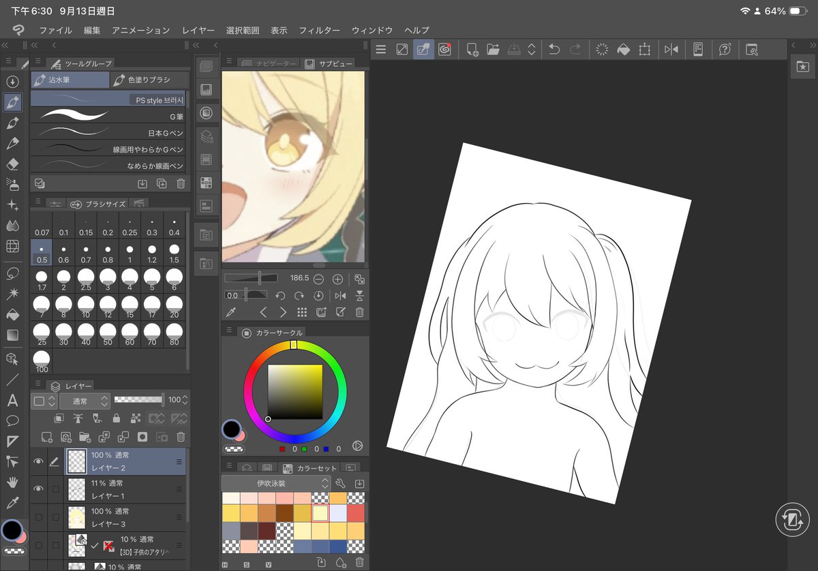This screenshot has width=818, height=571.
Task: Activate the Hand move tool
Action: pos(12,482)
